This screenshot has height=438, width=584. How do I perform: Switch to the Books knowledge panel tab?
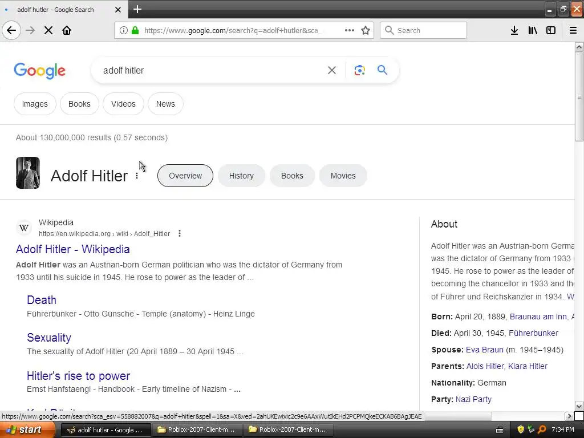292,176
